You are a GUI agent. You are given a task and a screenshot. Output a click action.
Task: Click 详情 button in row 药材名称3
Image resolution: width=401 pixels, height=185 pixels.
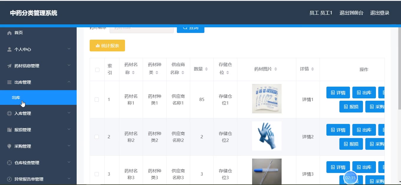click(338, 167)
